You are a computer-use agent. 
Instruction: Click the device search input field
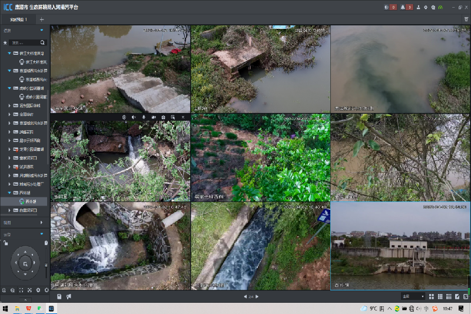tap(25, 43)
